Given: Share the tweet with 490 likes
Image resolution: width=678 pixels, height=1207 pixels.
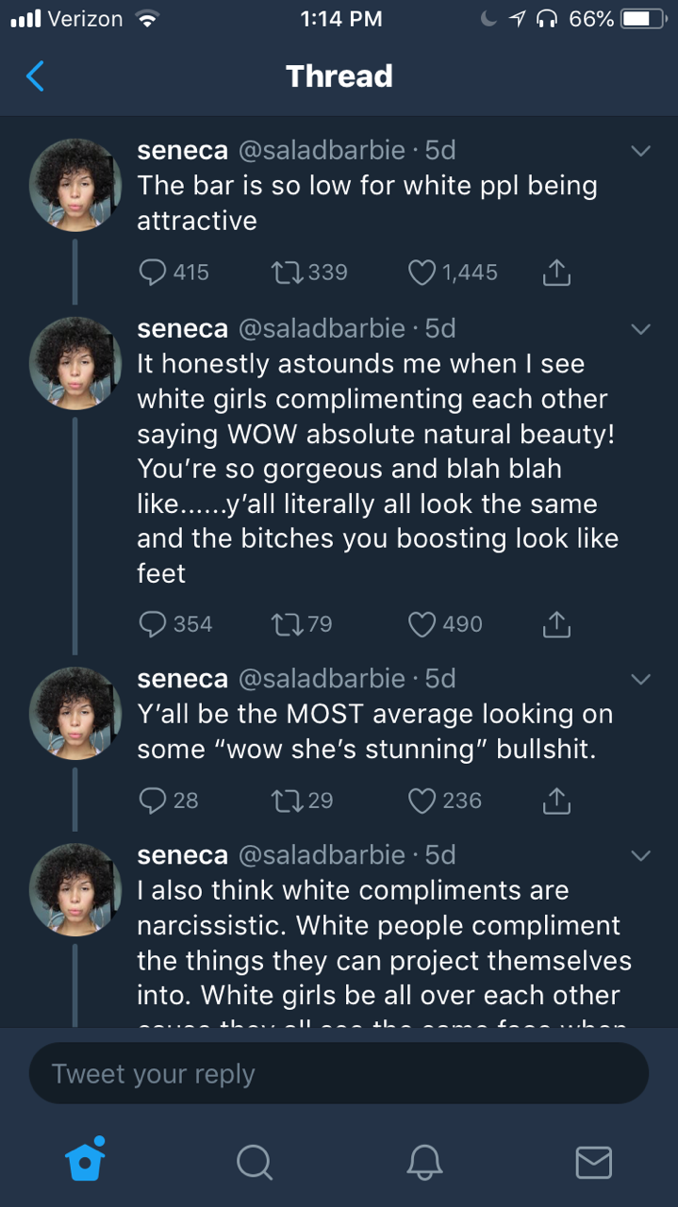Looking at the screenshot, I should pyautogui.click(x=556, y=624).
